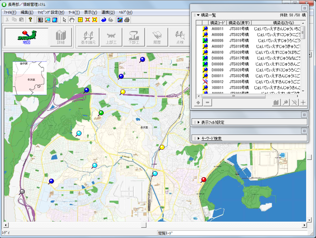Image resolution: width=316 pixels, height=238 pixels.
Task: Click the 地図 map view button
Action: (x=26, y=37)
